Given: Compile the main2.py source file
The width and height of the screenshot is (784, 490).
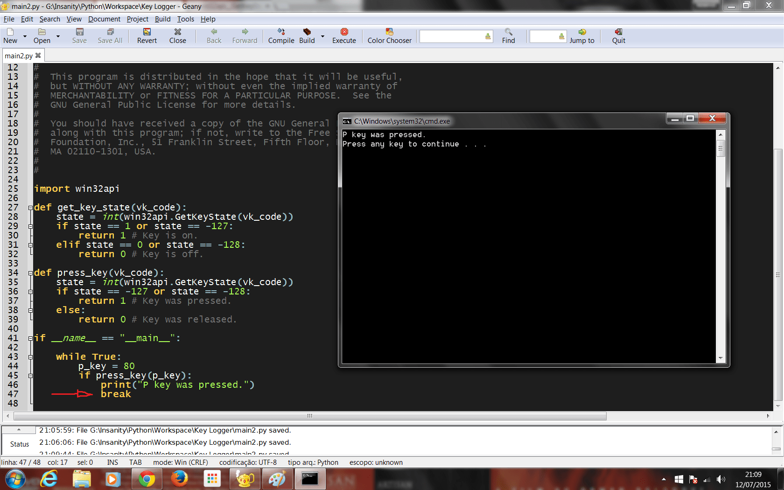Looking at the screenshot, I should (x=281, y=36).
